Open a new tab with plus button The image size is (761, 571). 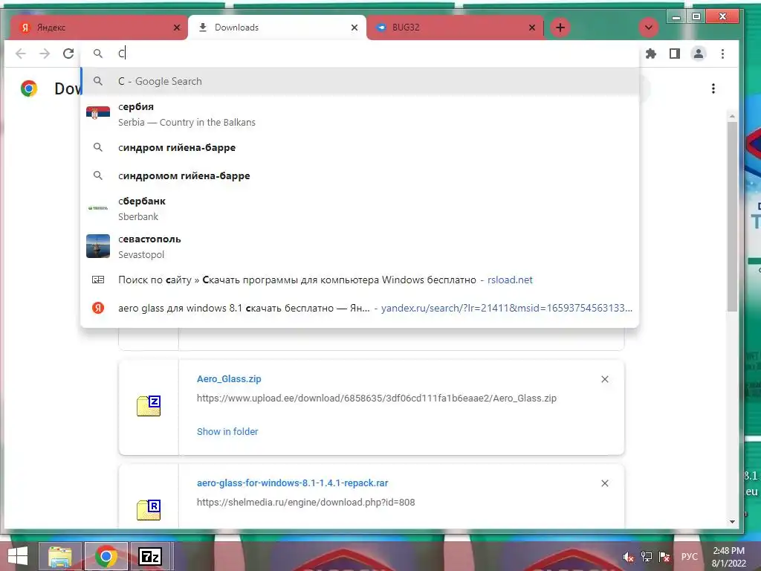[x=560, y=28]
